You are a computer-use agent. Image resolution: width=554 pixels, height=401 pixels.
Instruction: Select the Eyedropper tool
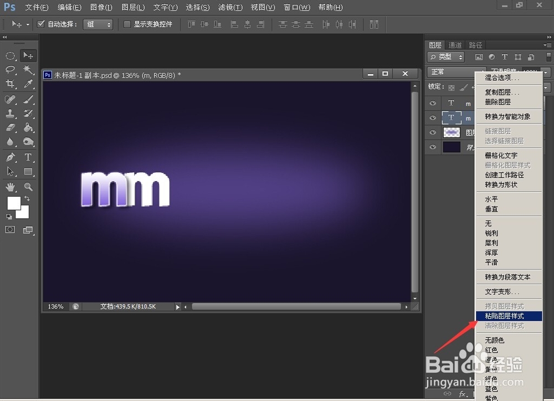pyautogui.click(x=28, y=84)
